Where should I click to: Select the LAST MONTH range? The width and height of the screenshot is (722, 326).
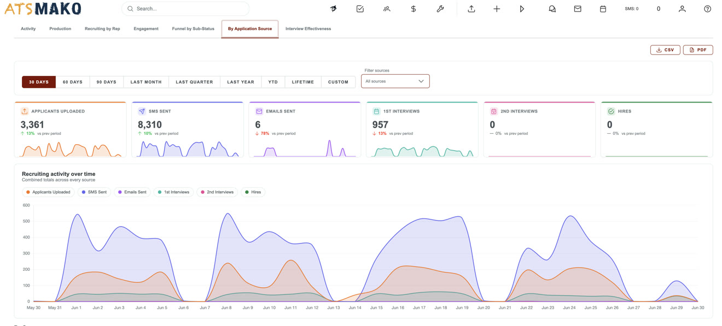pos(146,82)
